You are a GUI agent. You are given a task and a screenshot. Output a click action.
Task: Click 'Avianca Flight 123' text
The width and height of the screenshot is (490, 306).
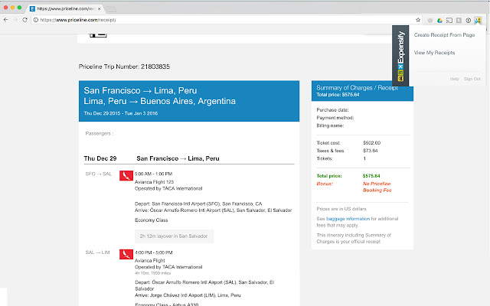click(154, 182)
